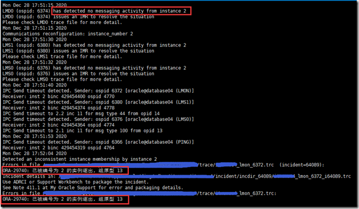Viewport: 359px width, 209px height.
Task: Click 'LMS0 (ospid: 6376) has detected no messaging activity'
Action: pyautogui.click(x=94, y=68)
